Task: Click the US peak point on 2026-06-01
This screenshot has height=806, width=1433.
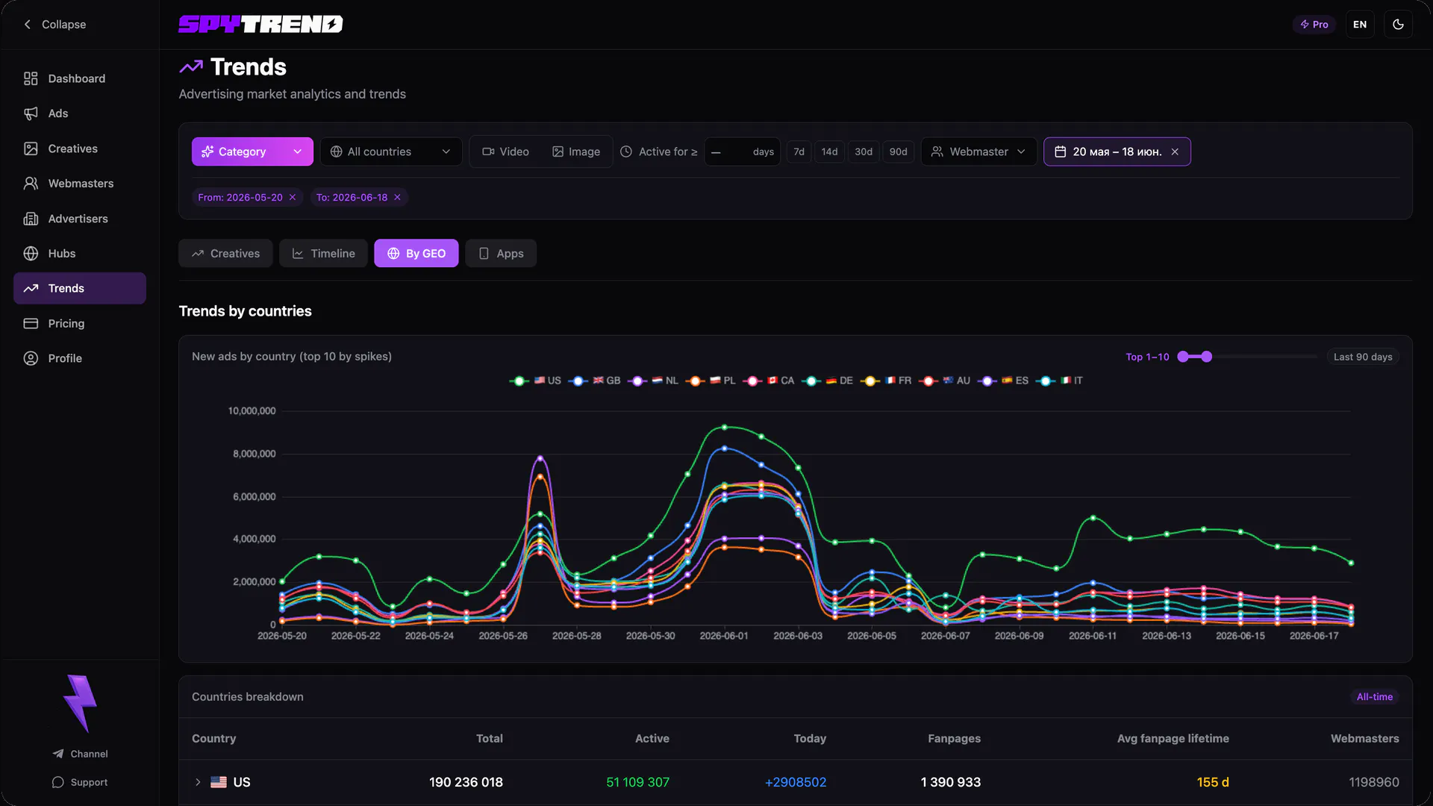Action: coord(724,428)
